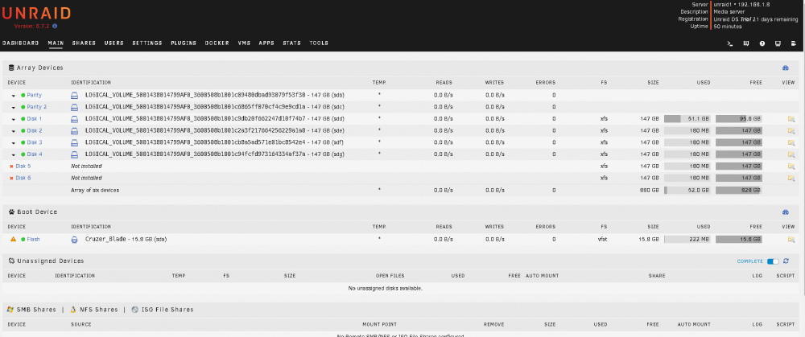The height and width of the screenshot is (337, 805).
Task: Select the MAIN menu tab
Action: 56,43
